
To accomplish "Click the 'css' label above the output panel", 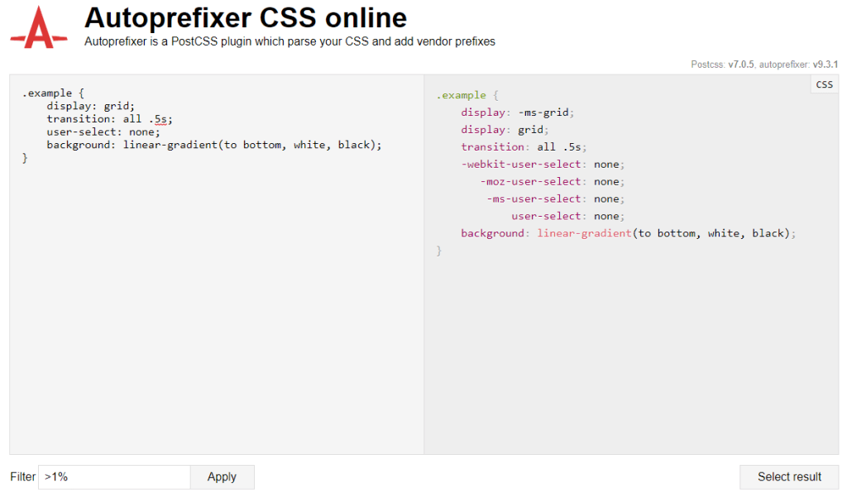I will click(x=823, y=84).
